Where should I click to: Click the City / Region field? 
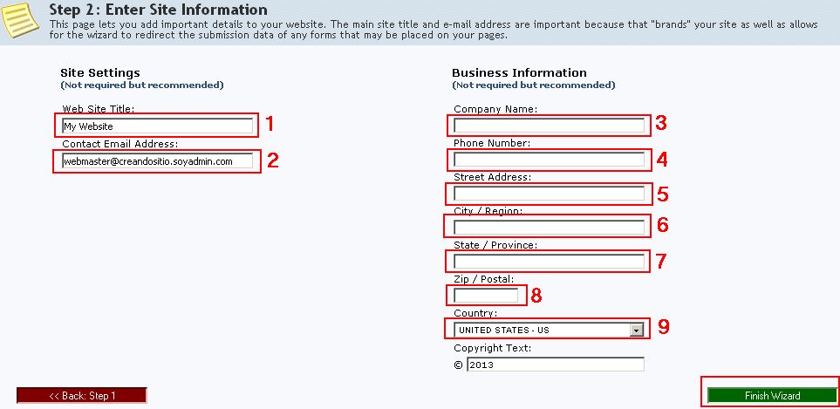tap(550, 228)
